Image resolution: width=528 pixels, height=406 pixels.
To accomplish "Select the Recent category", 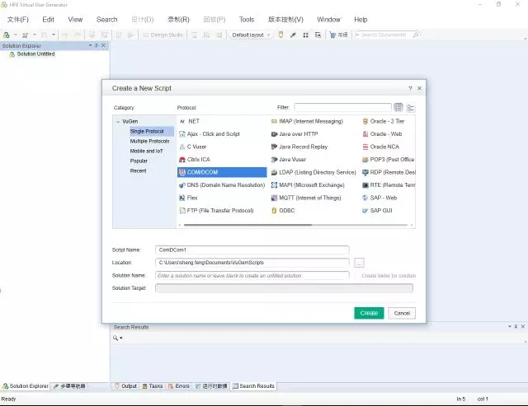I will [x=138, y=171].
